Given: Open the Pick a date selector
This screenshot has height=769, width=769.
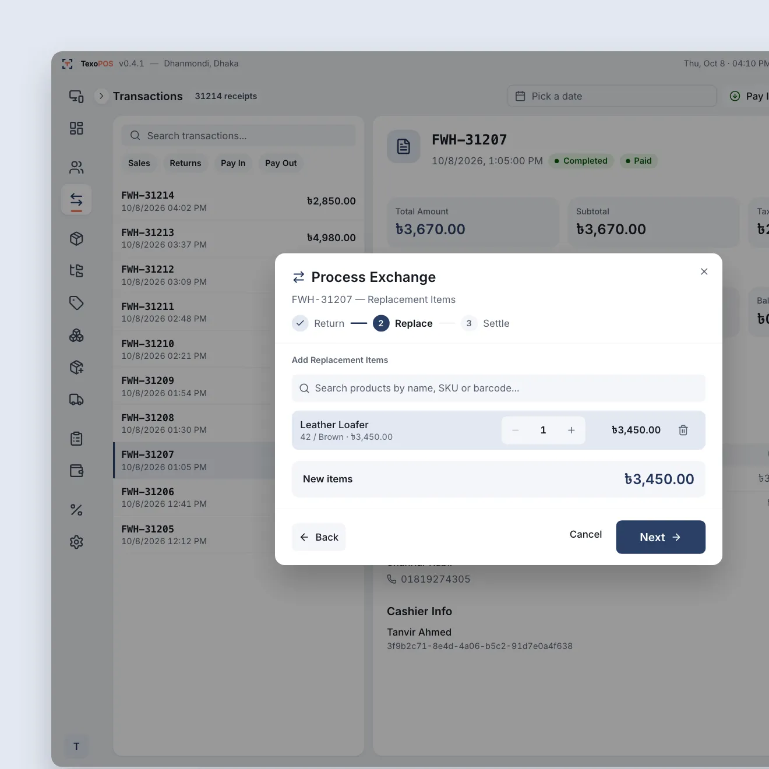Looking at the screenshot, I should click(612, 96).
